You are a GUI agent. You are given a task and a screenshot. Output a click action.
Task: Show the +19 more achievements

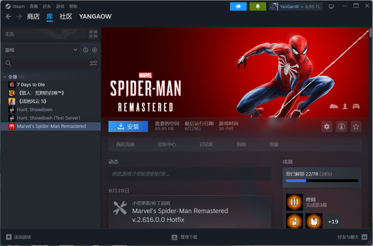(333, 221)
